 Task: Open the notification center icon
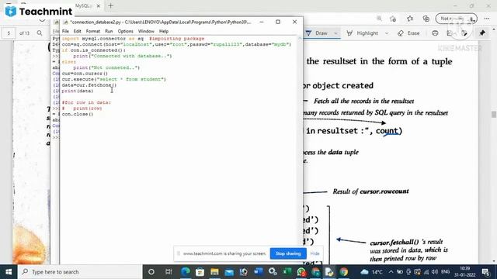[x=485, y=272]
